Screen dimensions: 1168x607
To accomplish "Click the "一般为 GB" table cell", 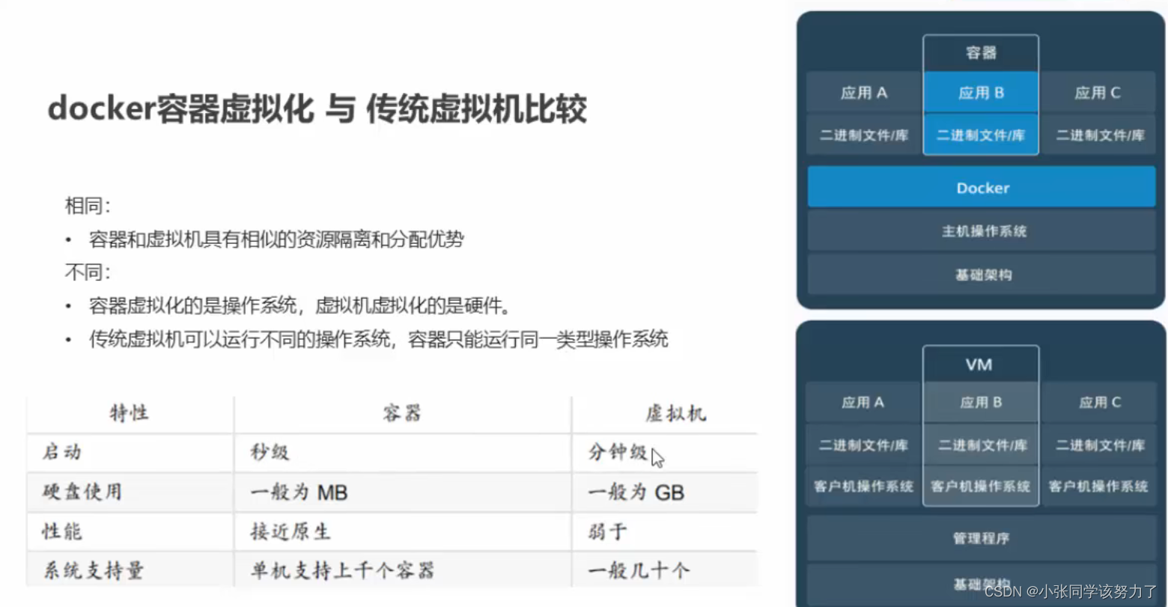I will coord(666,492).
